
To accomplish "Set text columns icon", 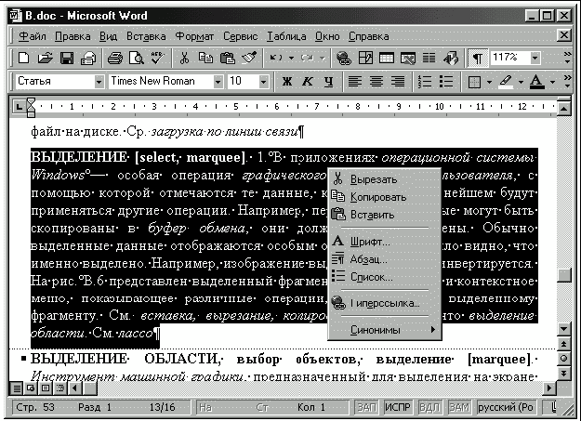I will click(429, 58).
